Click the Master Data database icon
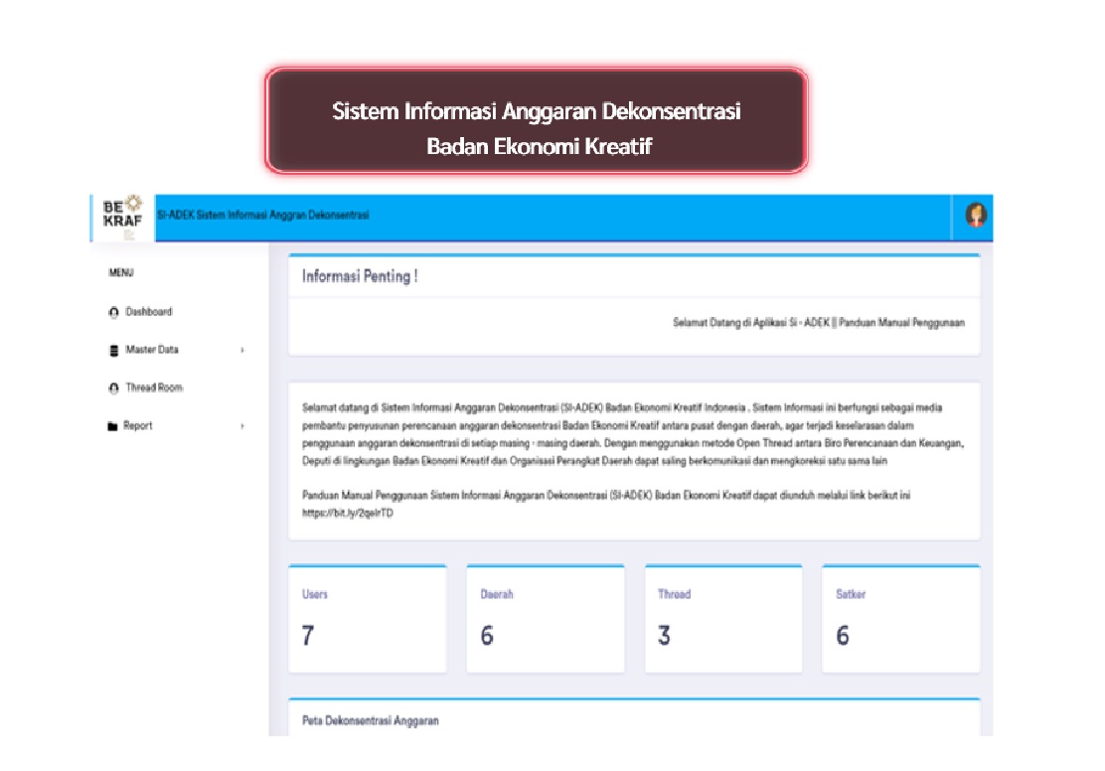Screen dimensions: 1105x771 click(x=113, y=351)
